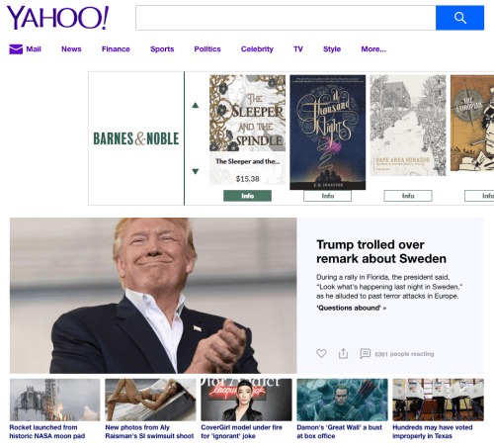494x448 pixels.
Task: Open Mail via the envelope icon
Action: point(16,49)
